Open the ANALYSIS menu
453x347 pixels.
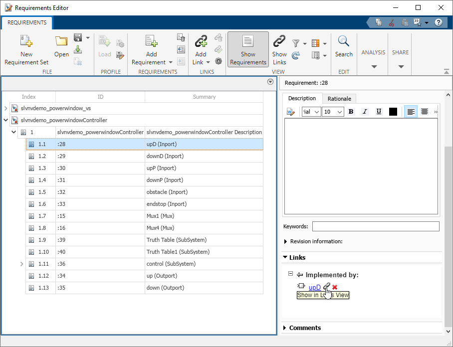click(x=373, y=52)
